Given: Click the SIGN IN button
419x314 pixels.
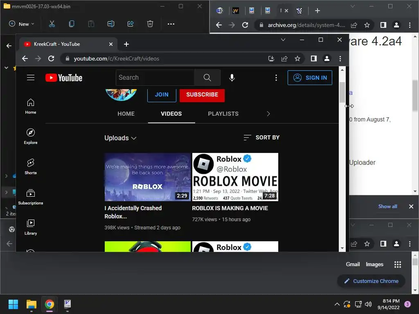Looking at the screenshot, I should pyautogui.click(x=310, y=78).
